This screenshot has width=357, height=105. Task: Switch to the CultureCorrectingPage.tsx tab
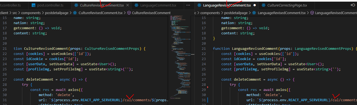pos(287,5)
